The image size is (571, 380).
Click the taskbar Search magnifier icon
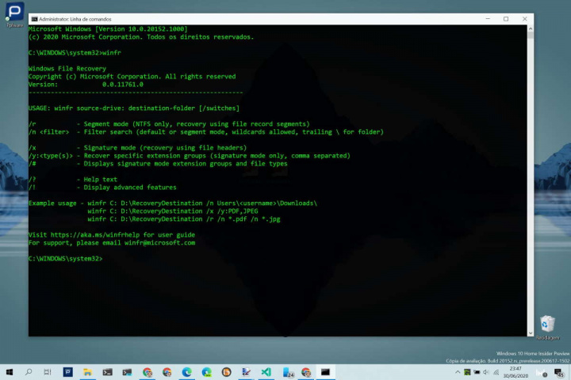click(x=29, y=371)
